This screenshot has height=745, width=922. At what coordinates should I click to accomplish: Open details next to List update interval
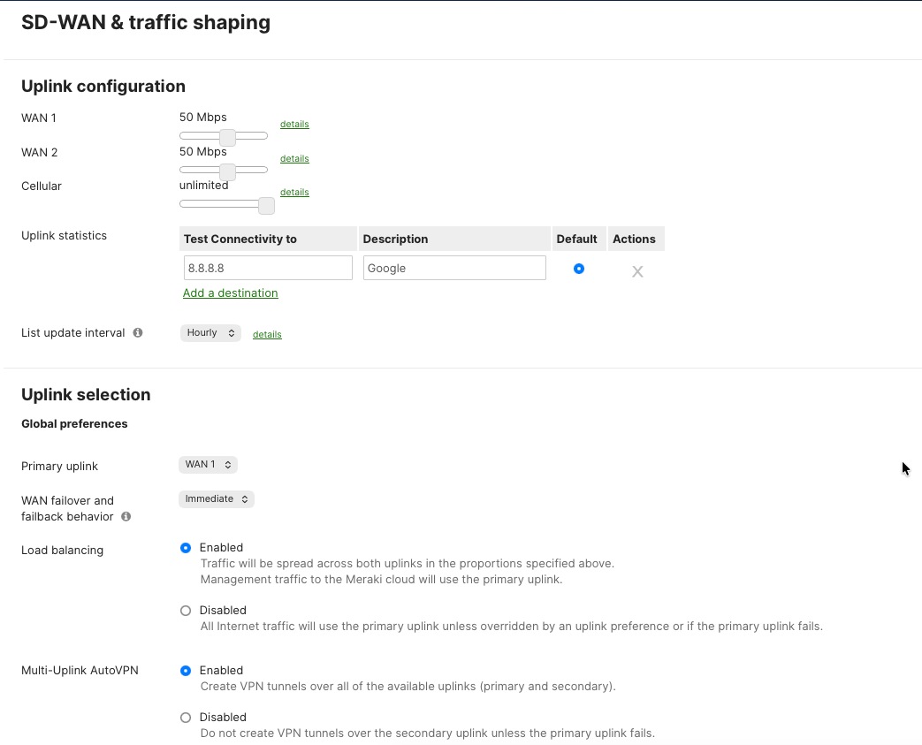[x=267, y=333]
